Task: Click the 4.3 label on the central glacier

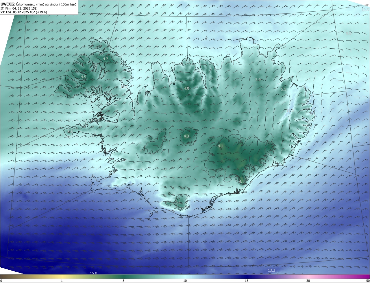Action: pos(186,136)
